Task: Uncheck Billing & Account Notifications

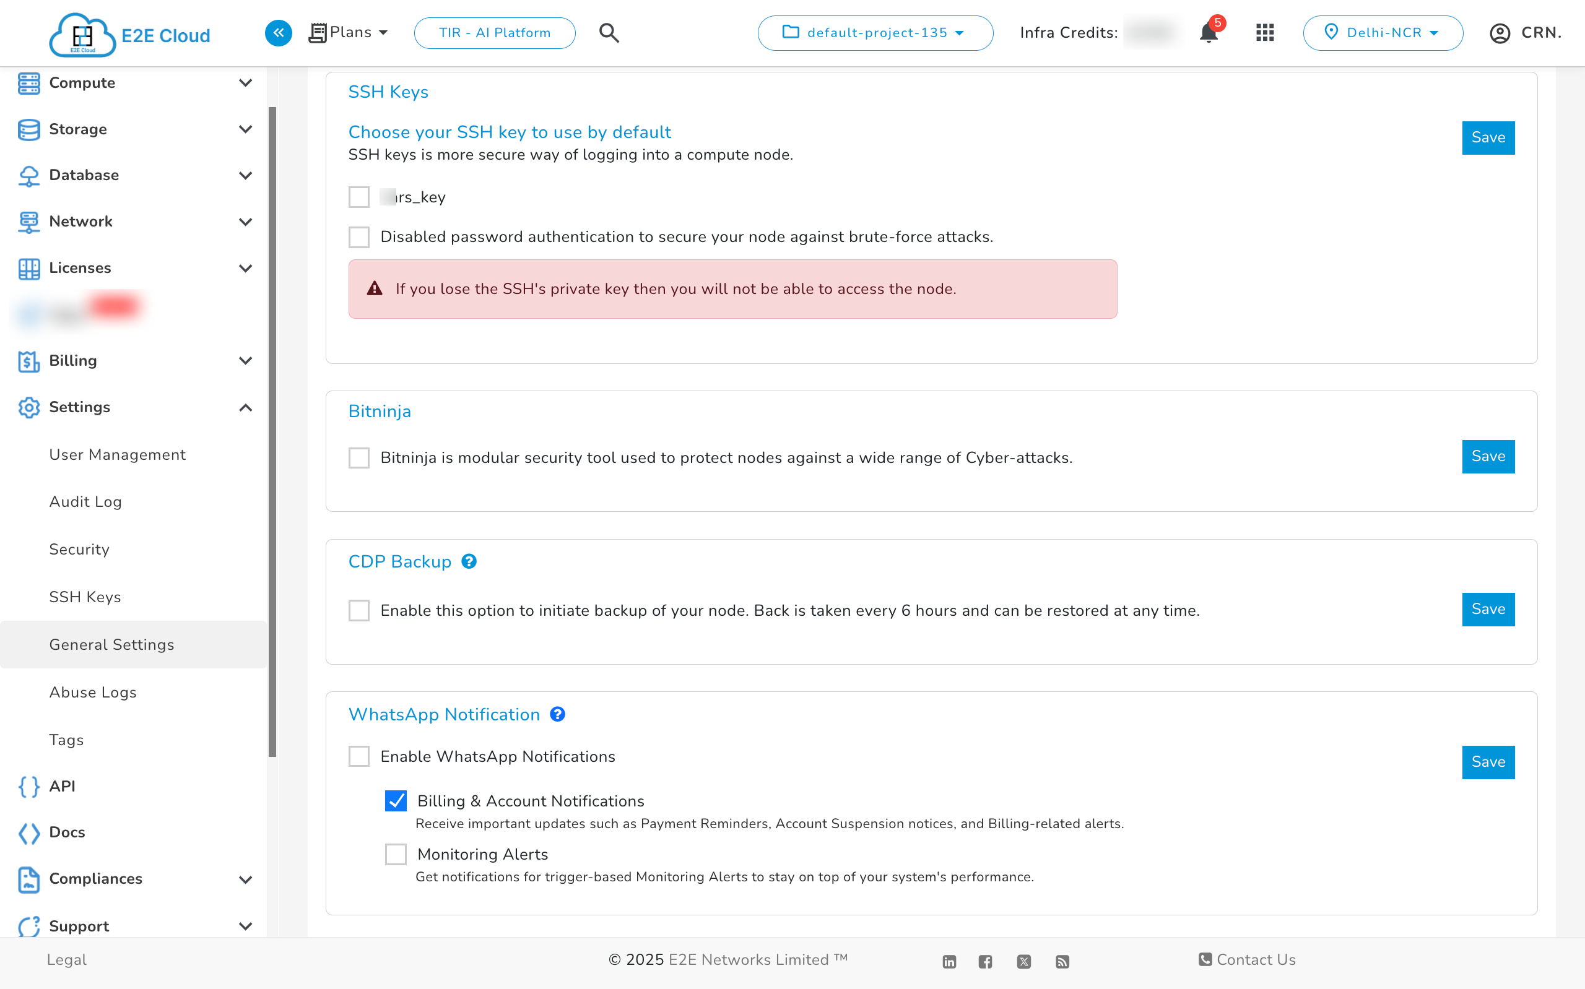Action: point(396,801)
